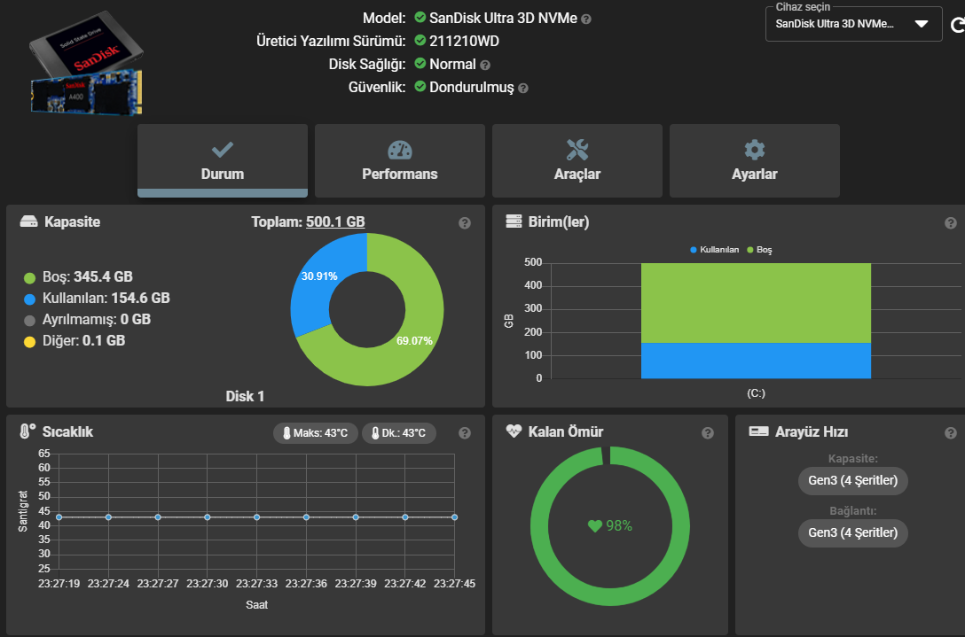This screenshot has width=965, height=637.
Task: Refresh the device list icon
Action: click(958, 25)
